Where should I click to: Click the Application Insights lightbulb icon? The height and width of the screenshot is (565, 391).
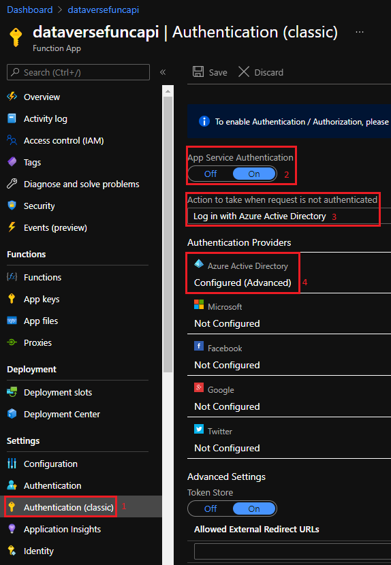12,529
